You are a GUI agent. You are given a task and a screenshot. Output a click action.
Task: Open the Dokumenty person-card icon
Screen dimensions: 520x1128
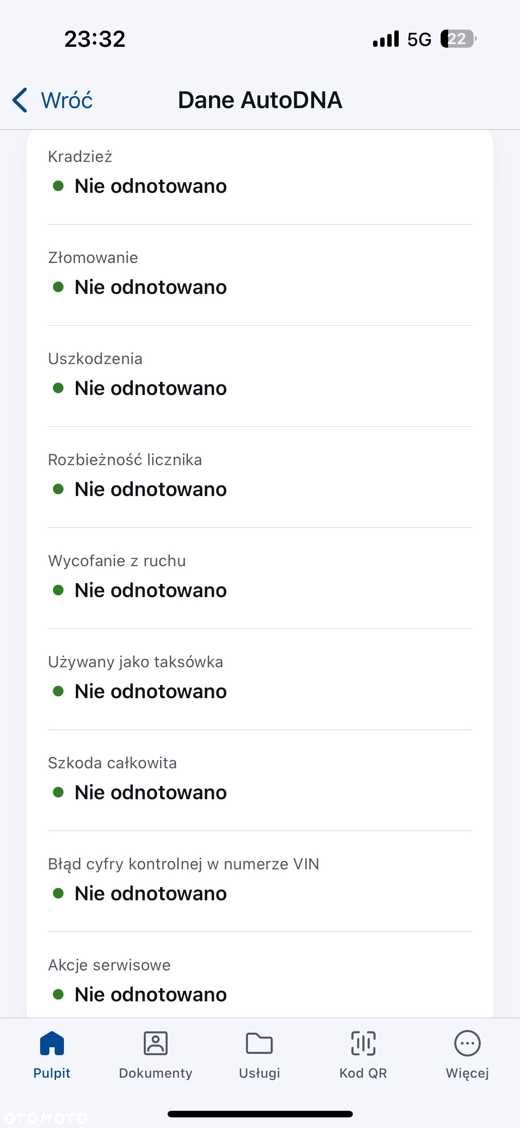156,1043
